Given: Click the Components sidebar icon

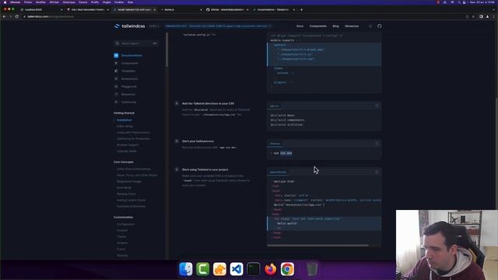Looking at the screenshot, I should pyautogui.click(x=116, y=63).
